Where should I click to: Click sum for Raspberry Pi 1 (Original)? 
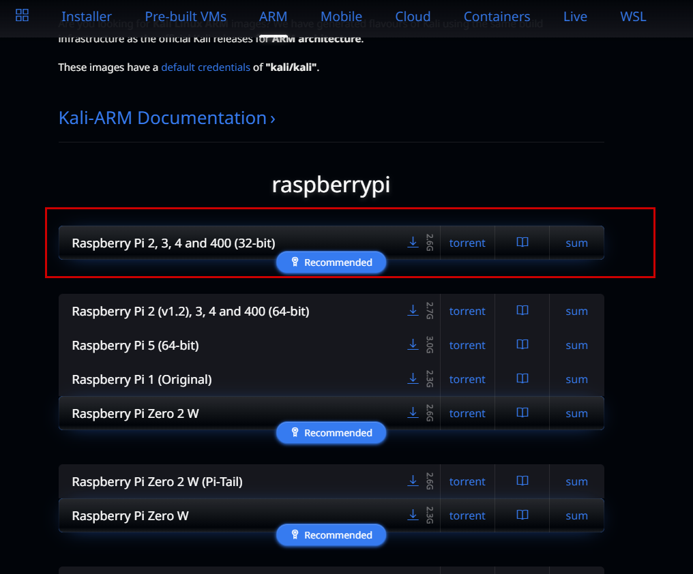coord(577,379)
